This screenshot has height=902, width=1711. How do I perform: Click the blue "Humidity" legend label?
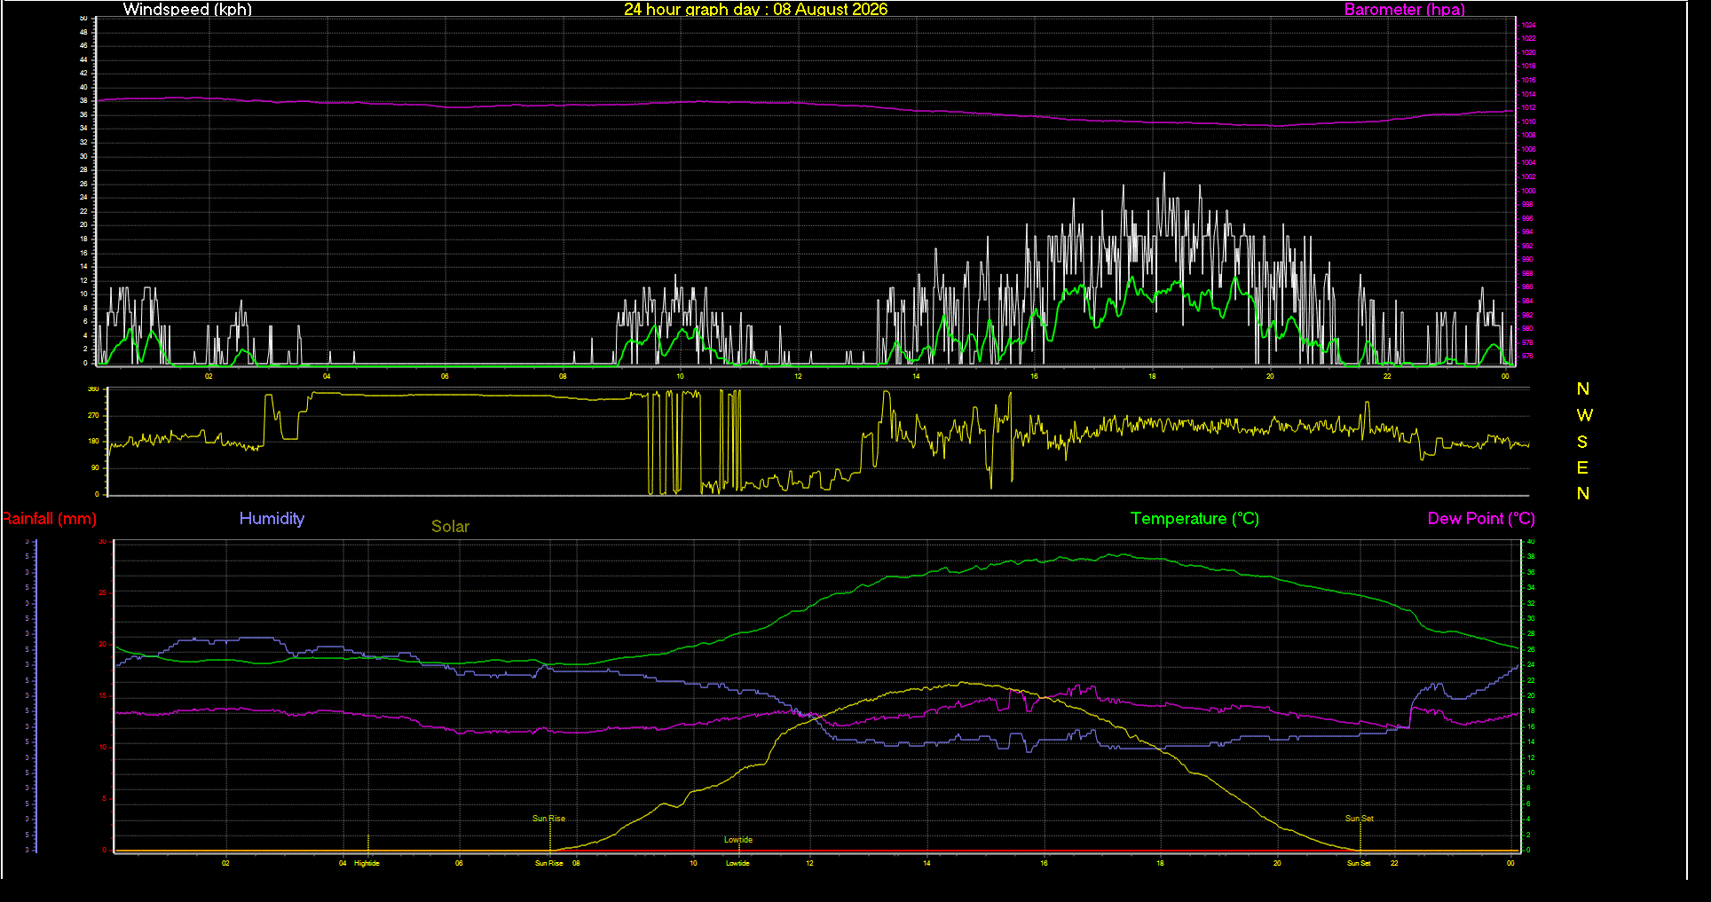pos(272,519)
